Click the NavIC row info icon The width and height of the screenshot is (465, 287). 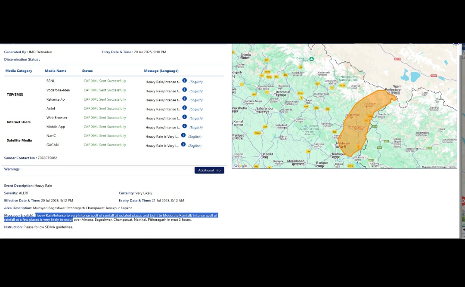[x=183, y=135]
